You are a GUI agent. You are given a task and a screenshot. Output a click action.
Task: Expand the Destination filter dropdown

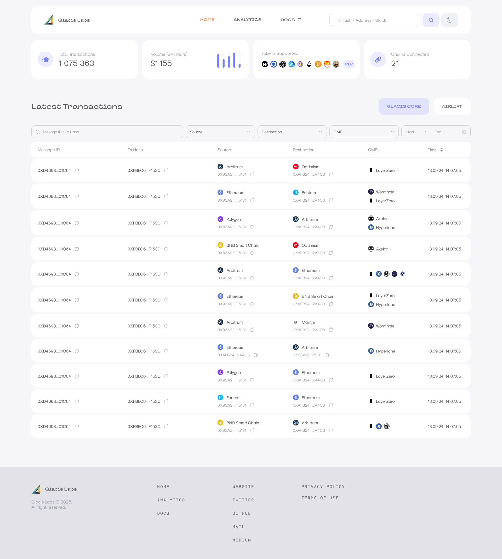[292, 132]
